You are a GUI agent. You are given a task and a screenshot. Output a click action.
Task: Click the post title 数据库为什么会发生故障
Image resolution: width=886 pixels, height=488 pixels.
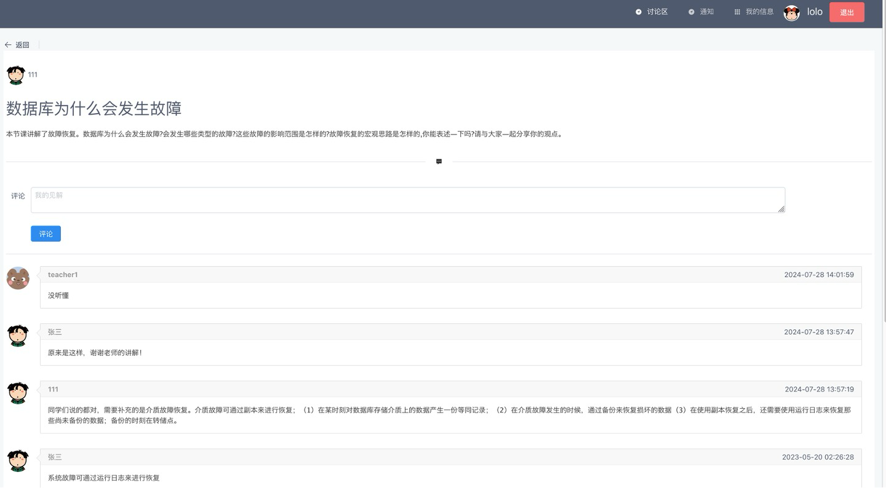(x=94, y=109)
